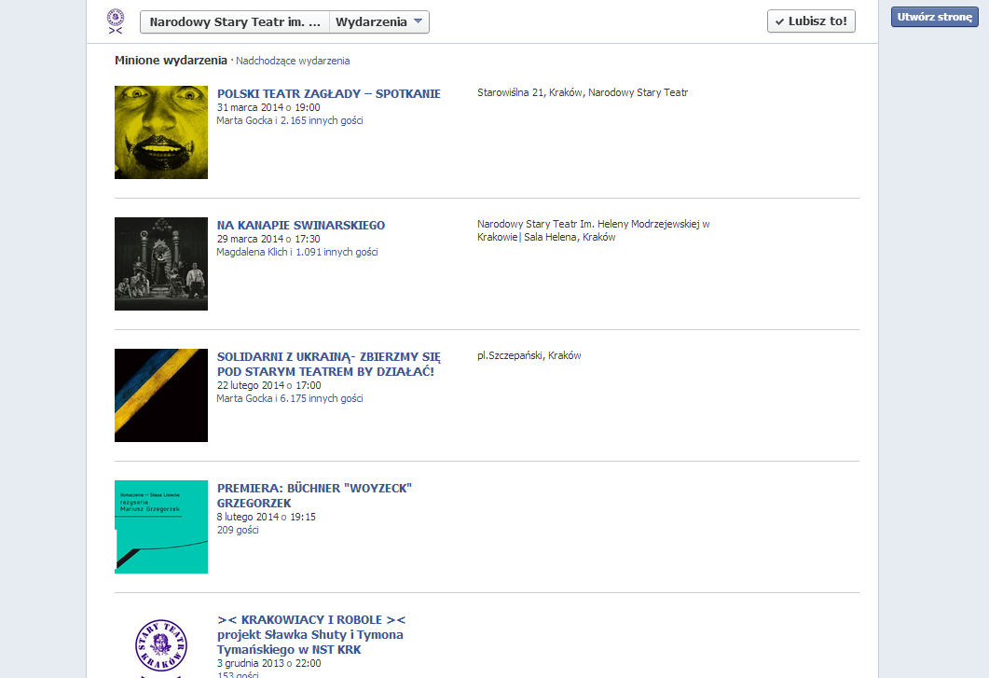Open SOLIDARNI Z UKRAINĄ event title

click(x=329, y=365)
